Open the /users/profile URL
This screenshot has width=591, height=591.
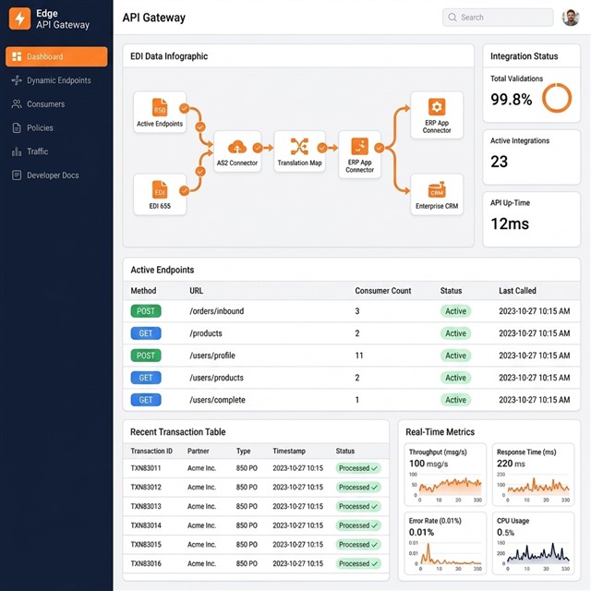[x=212, y=356]
